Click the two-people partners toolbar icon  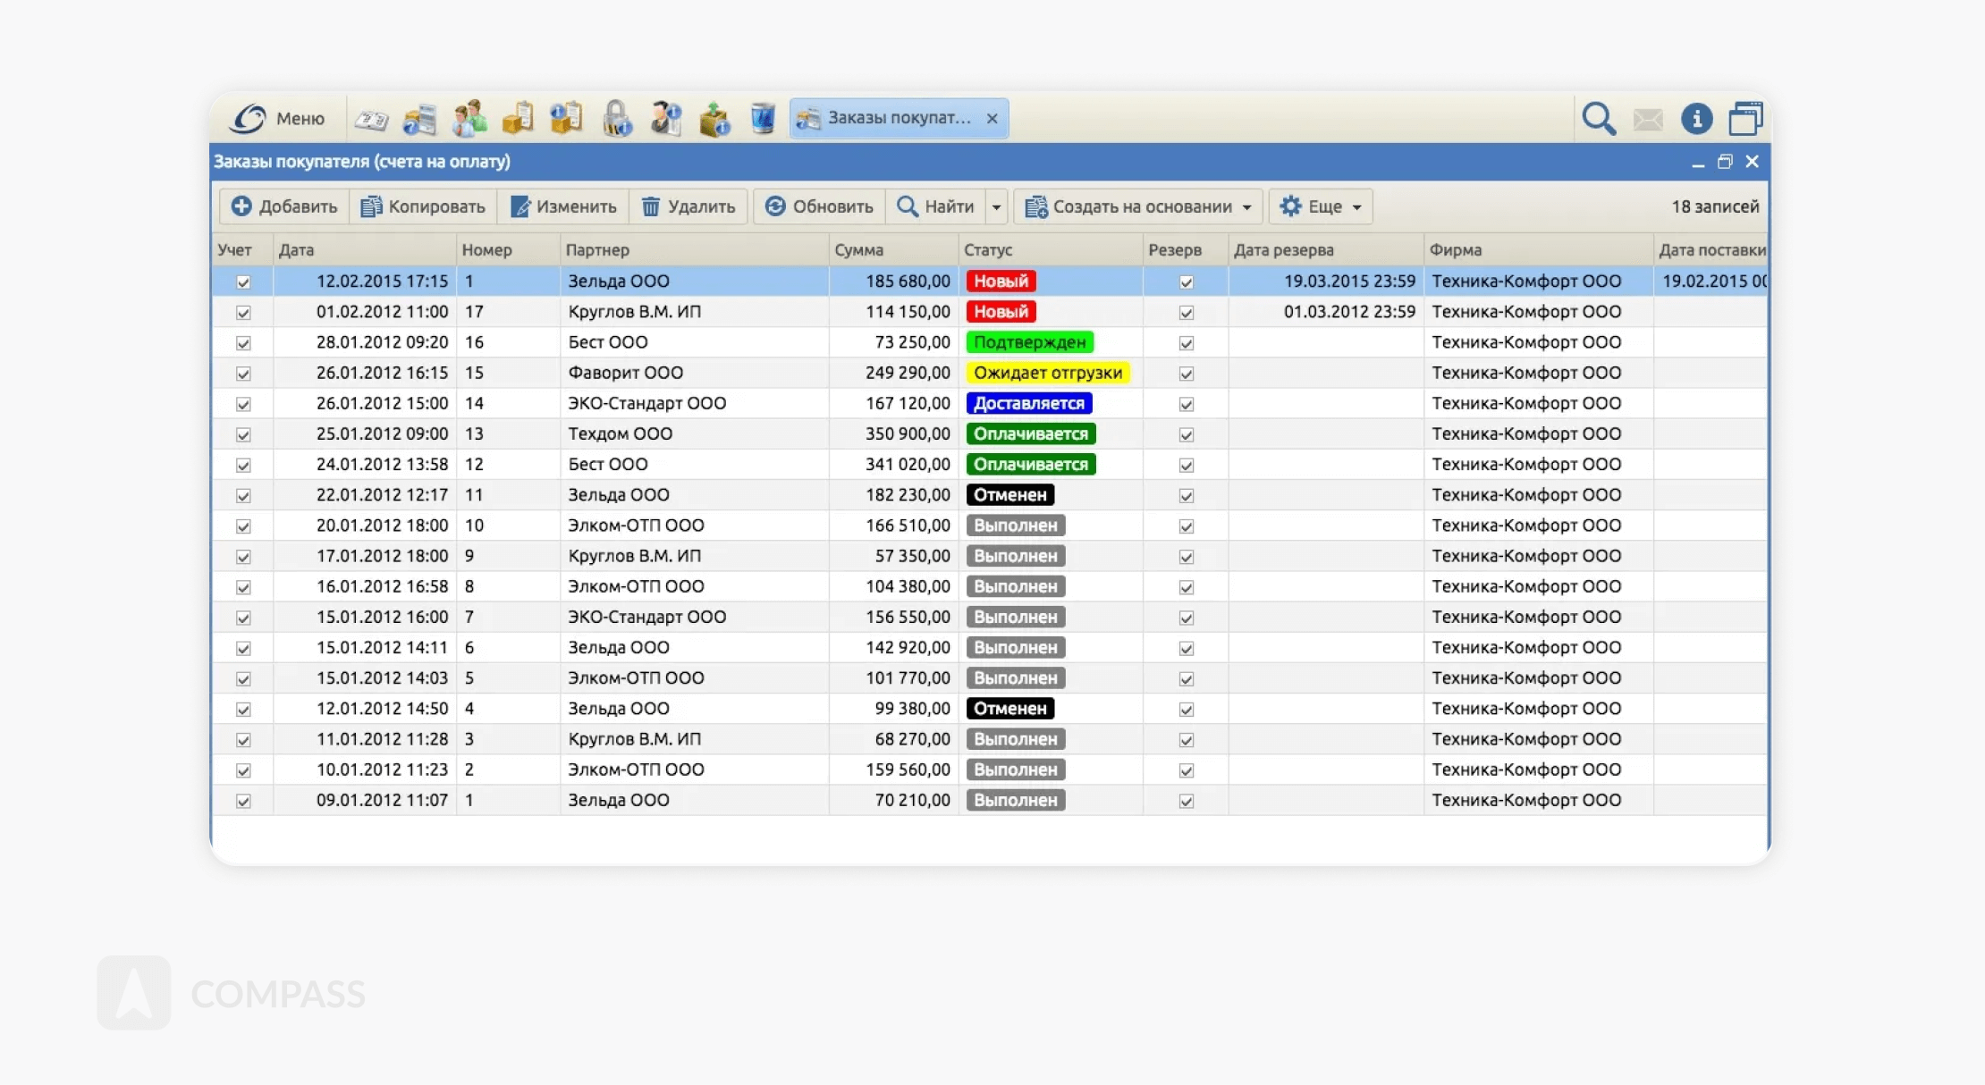469,119
